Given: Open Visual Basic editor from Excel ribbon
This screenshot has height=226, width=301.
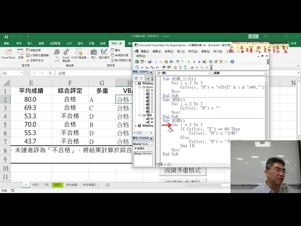Looking at the screenshot, I should pyautogui.click(x=8, y=54).
